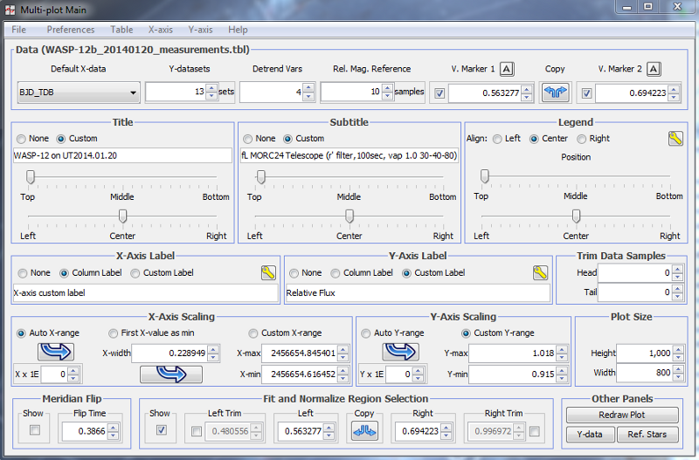Screen dimensions: 699x460
Task: Toggle the Left Trim checkbox
Action: 196,430
